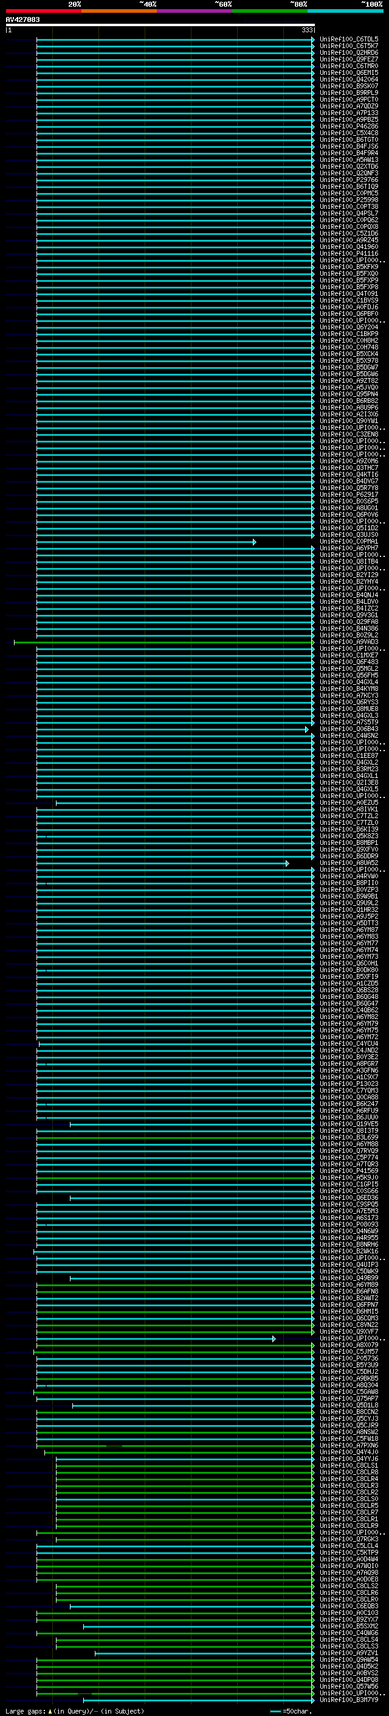Open hit UniRef100_Q49B99
The image size is (389, 1716).
point(348,1278)
